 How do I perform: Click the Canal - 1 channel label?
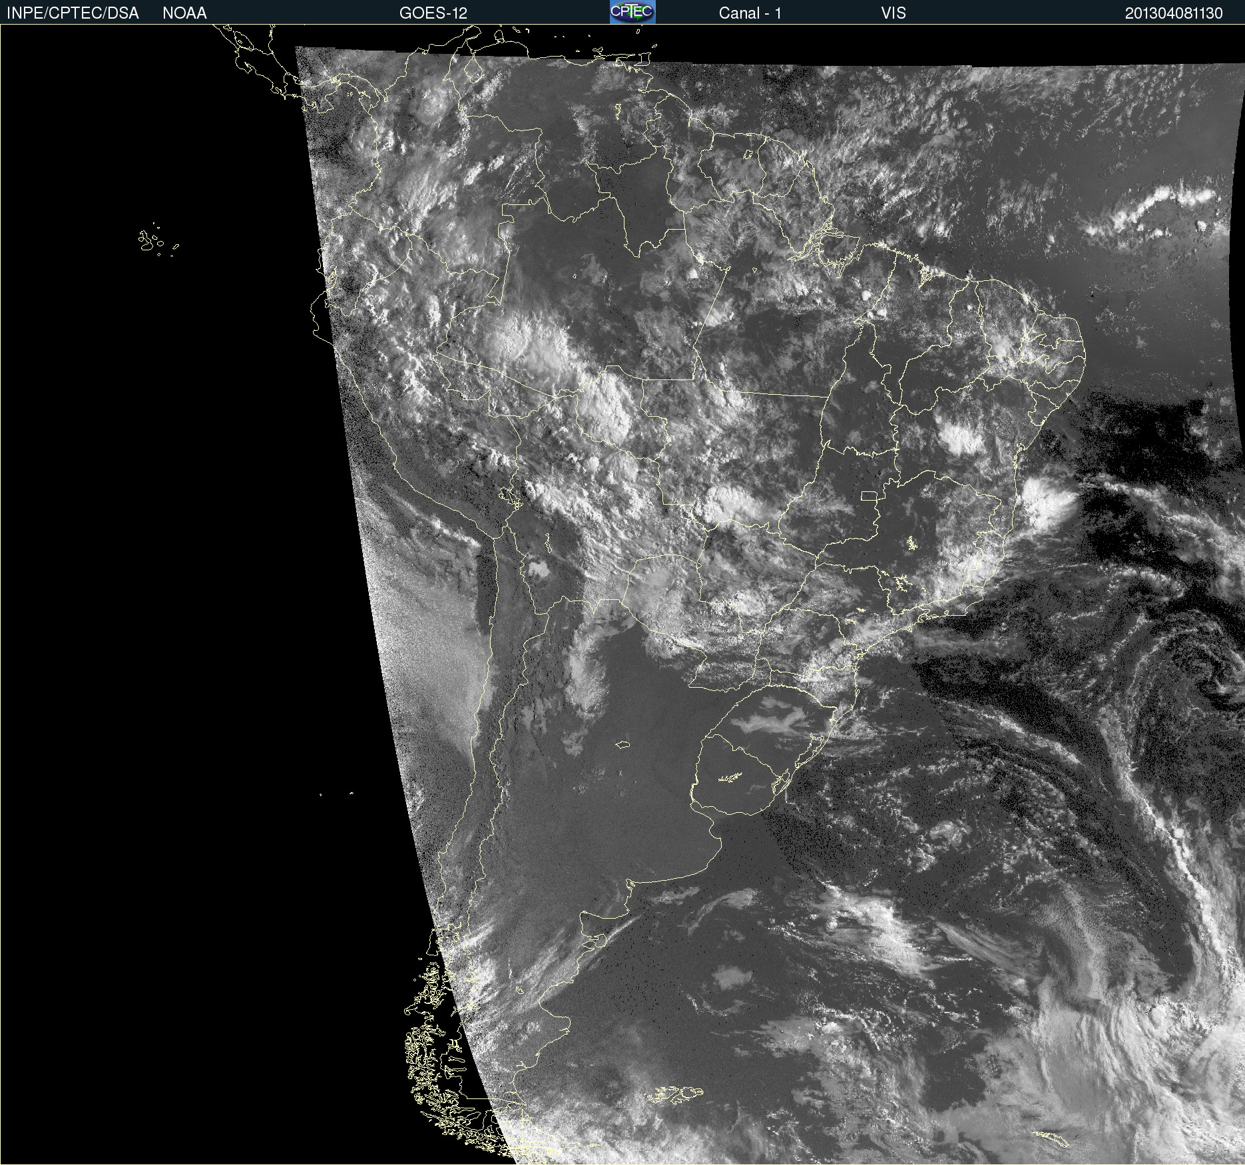[750, 13]
